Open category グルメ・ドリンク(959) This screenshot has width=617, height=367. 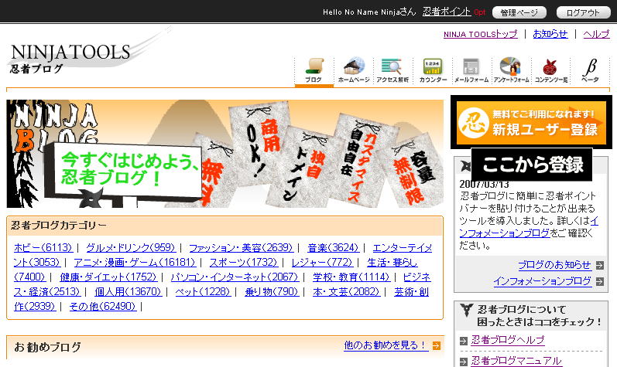[130, 248]
